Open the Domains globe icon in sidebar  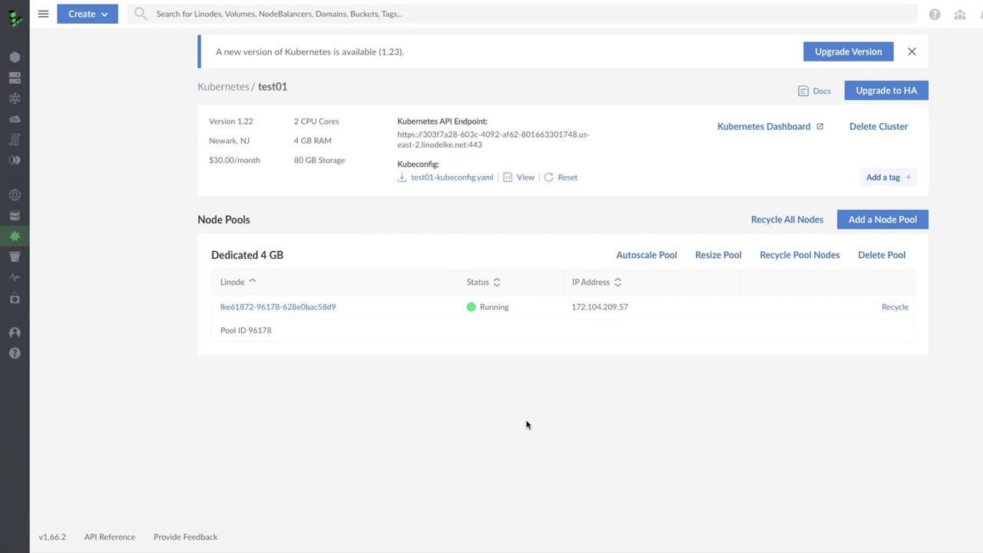15,195
